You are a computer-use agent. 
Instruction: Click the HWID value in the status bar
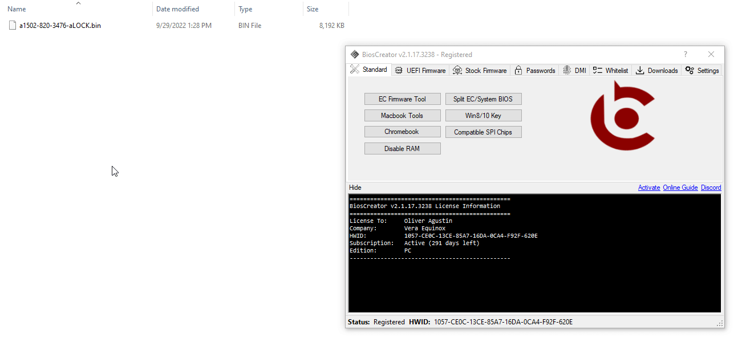point(503,322)
